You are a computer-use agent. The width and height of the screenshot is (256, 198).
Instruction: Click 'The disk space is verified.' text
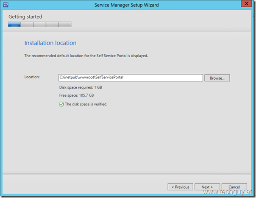[x=86, y=104]
